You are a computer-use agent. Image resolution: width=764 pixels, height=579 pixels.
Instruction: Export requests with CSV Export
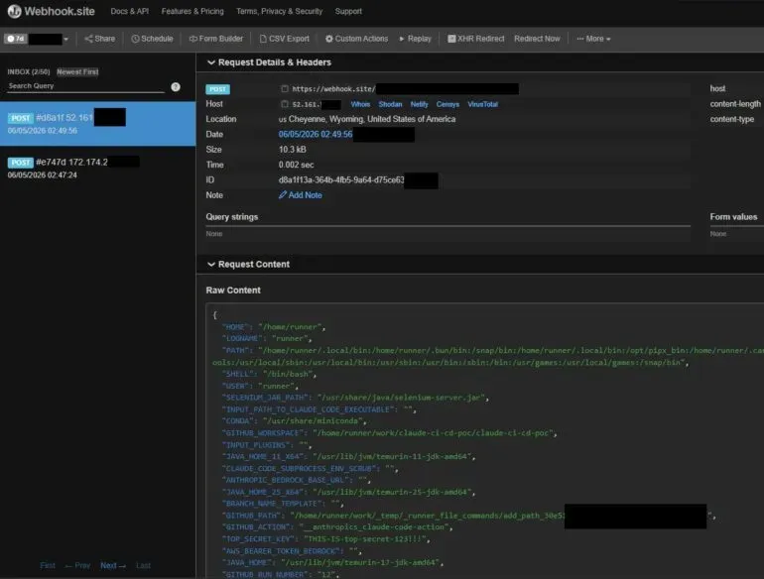click(285, 39)
